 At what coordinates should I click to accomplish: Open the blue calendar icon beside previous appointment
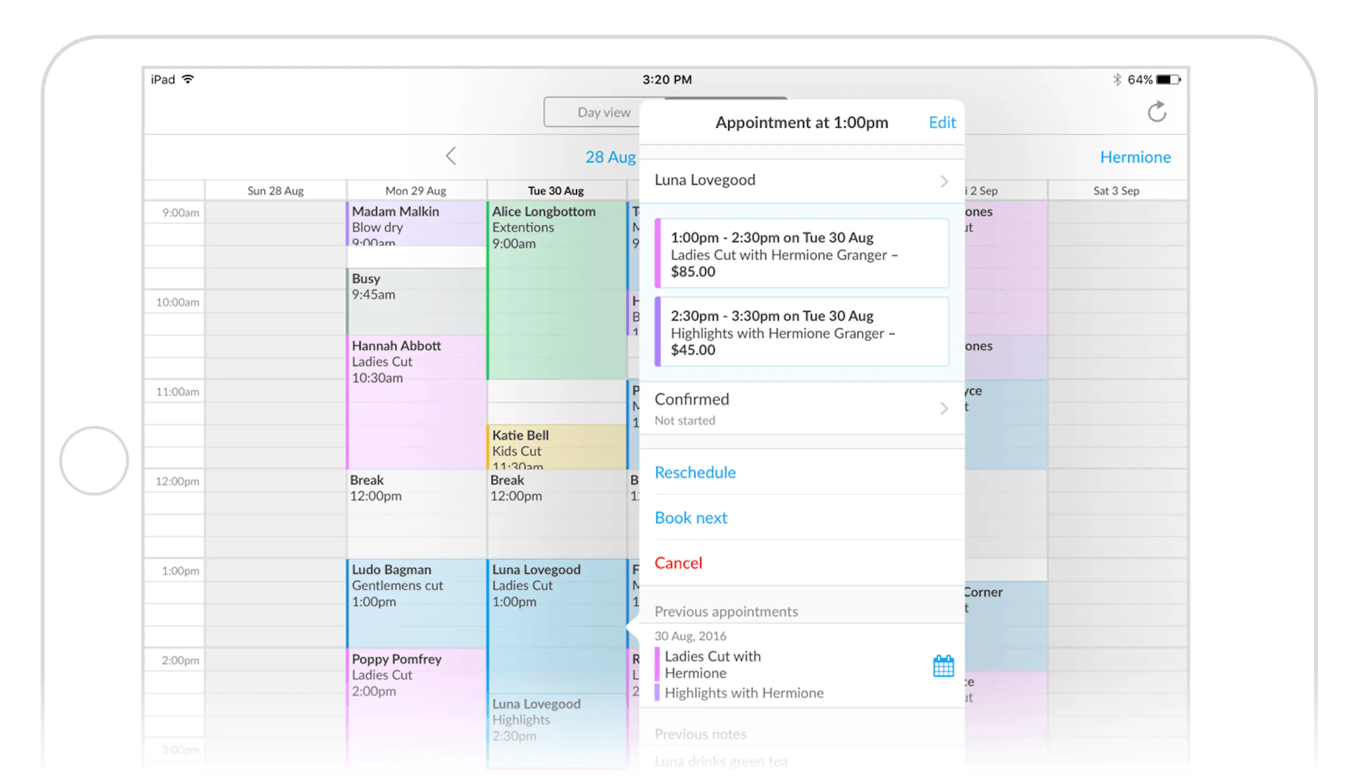tap(943, 666)
